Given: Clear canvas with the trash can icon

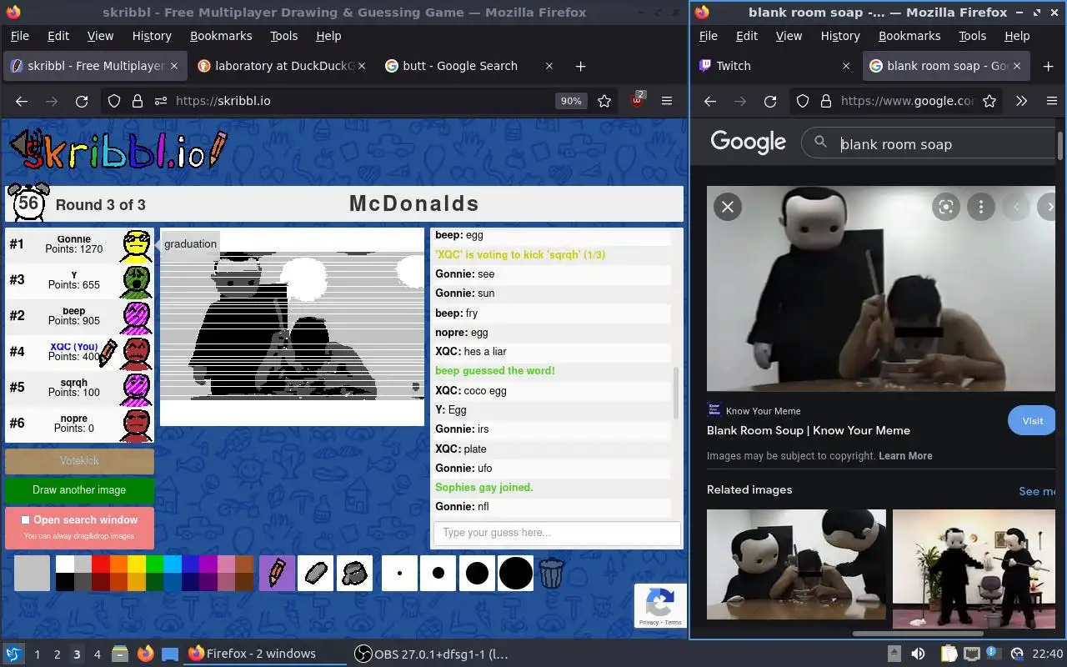Looking at the screenshot, I should 552,574.
